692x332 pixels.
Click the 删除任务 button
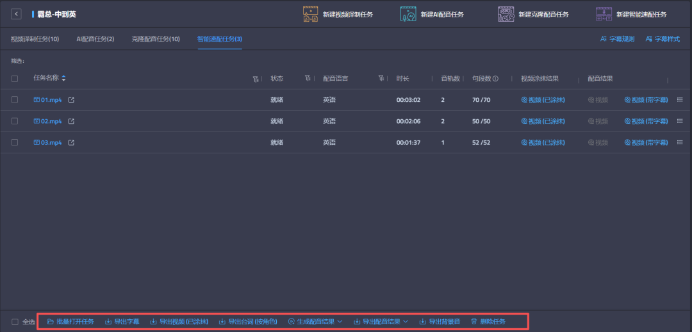(x=488, y=322)
